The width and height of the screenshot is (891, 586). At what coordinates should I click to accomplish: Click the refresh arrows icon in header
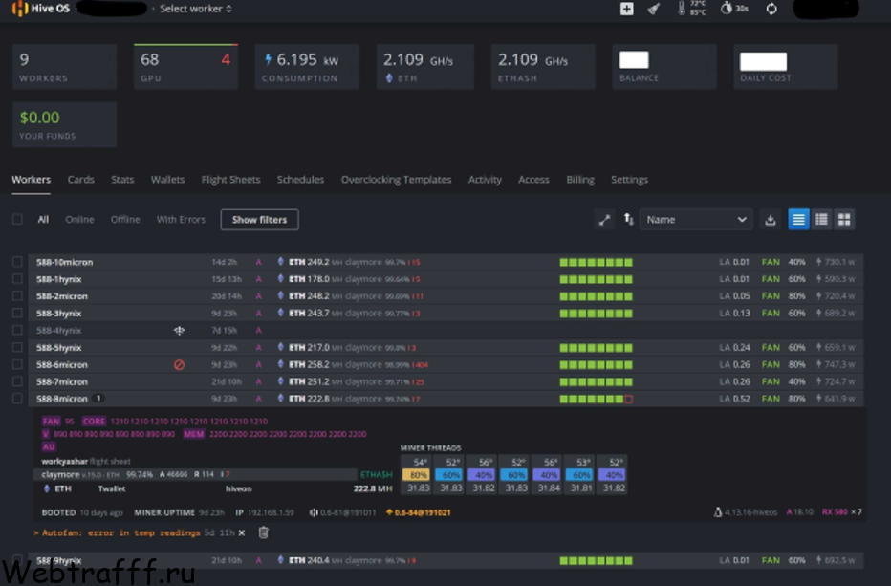[771, 9]
